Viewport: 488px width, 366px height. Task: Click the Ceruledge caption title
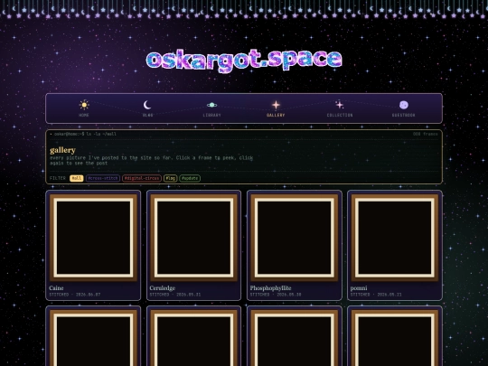[x=163, y=288]
